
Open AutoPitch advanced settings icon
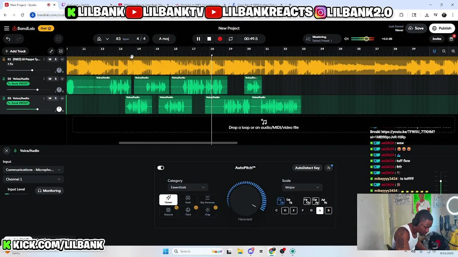click(x=329, y=168)
